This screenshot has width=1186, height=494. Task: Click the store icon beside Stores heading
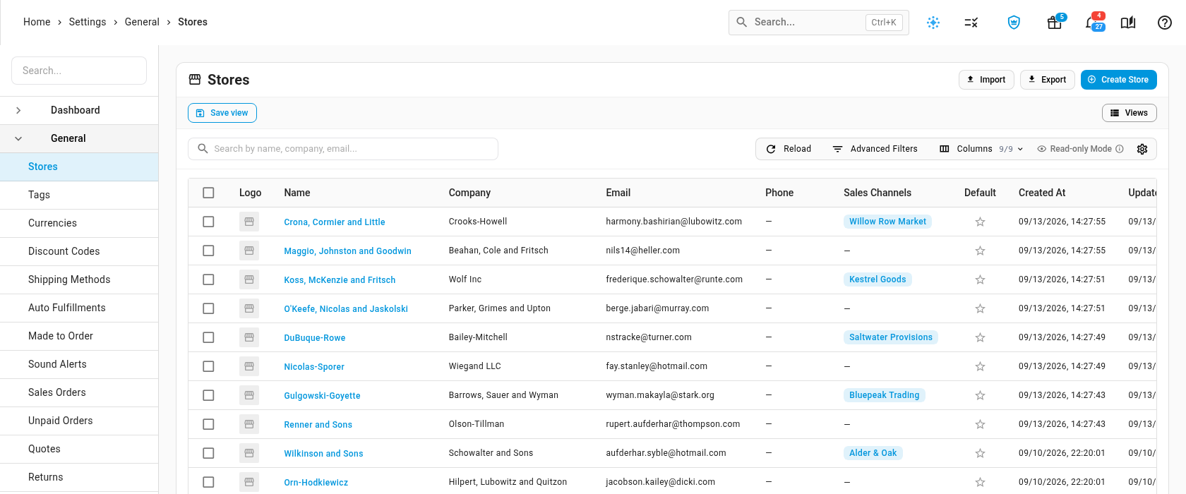coord(195,80)
